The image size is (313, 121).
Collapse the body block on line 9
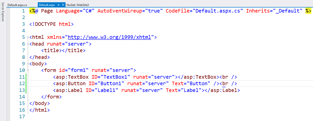coord(28,64)
